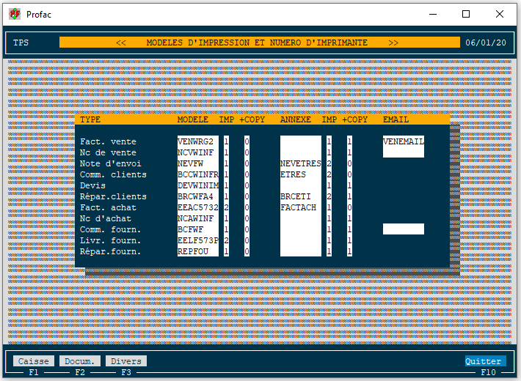Click the Profac app icon in title bar
Viewport: 521px width, 381px height.
tap(14, 14)
